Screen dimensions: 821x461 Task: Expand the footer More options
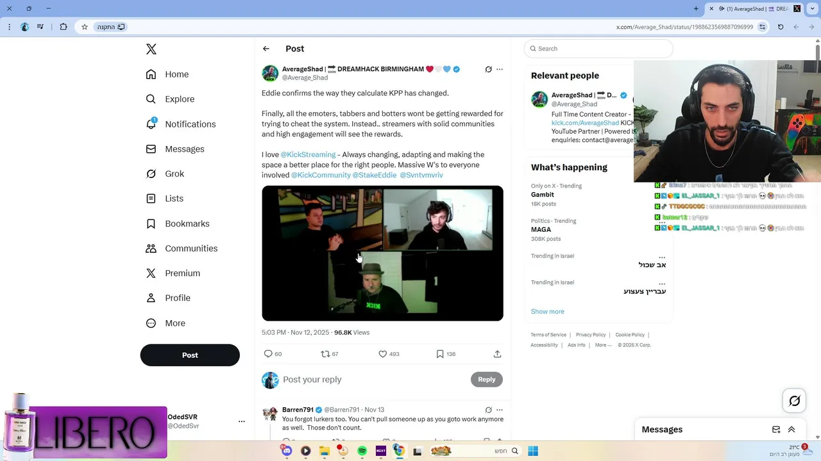602,345
